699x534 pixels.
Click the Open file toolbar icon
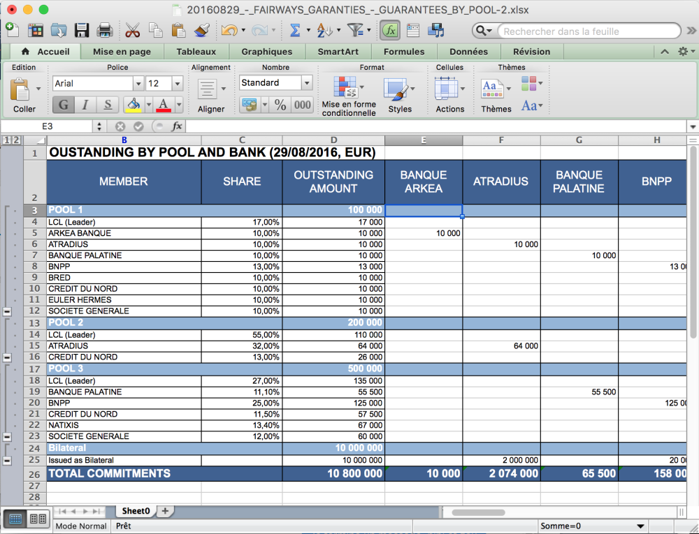point(59,30)
